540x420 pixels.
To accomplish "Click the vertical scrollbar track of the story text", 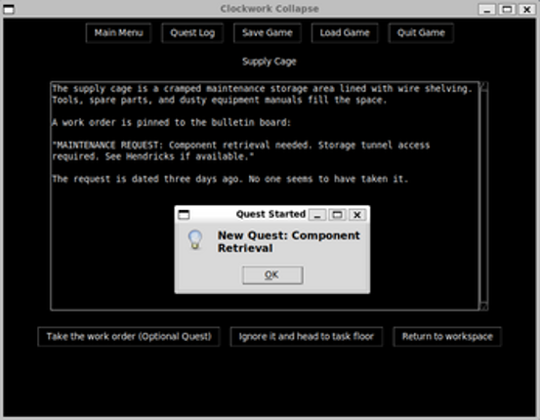I will (483, 196).
